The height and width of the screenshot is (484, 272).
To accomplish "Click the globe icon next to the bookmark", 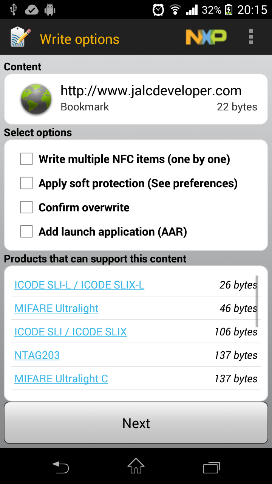I will (x=36, y=99).
